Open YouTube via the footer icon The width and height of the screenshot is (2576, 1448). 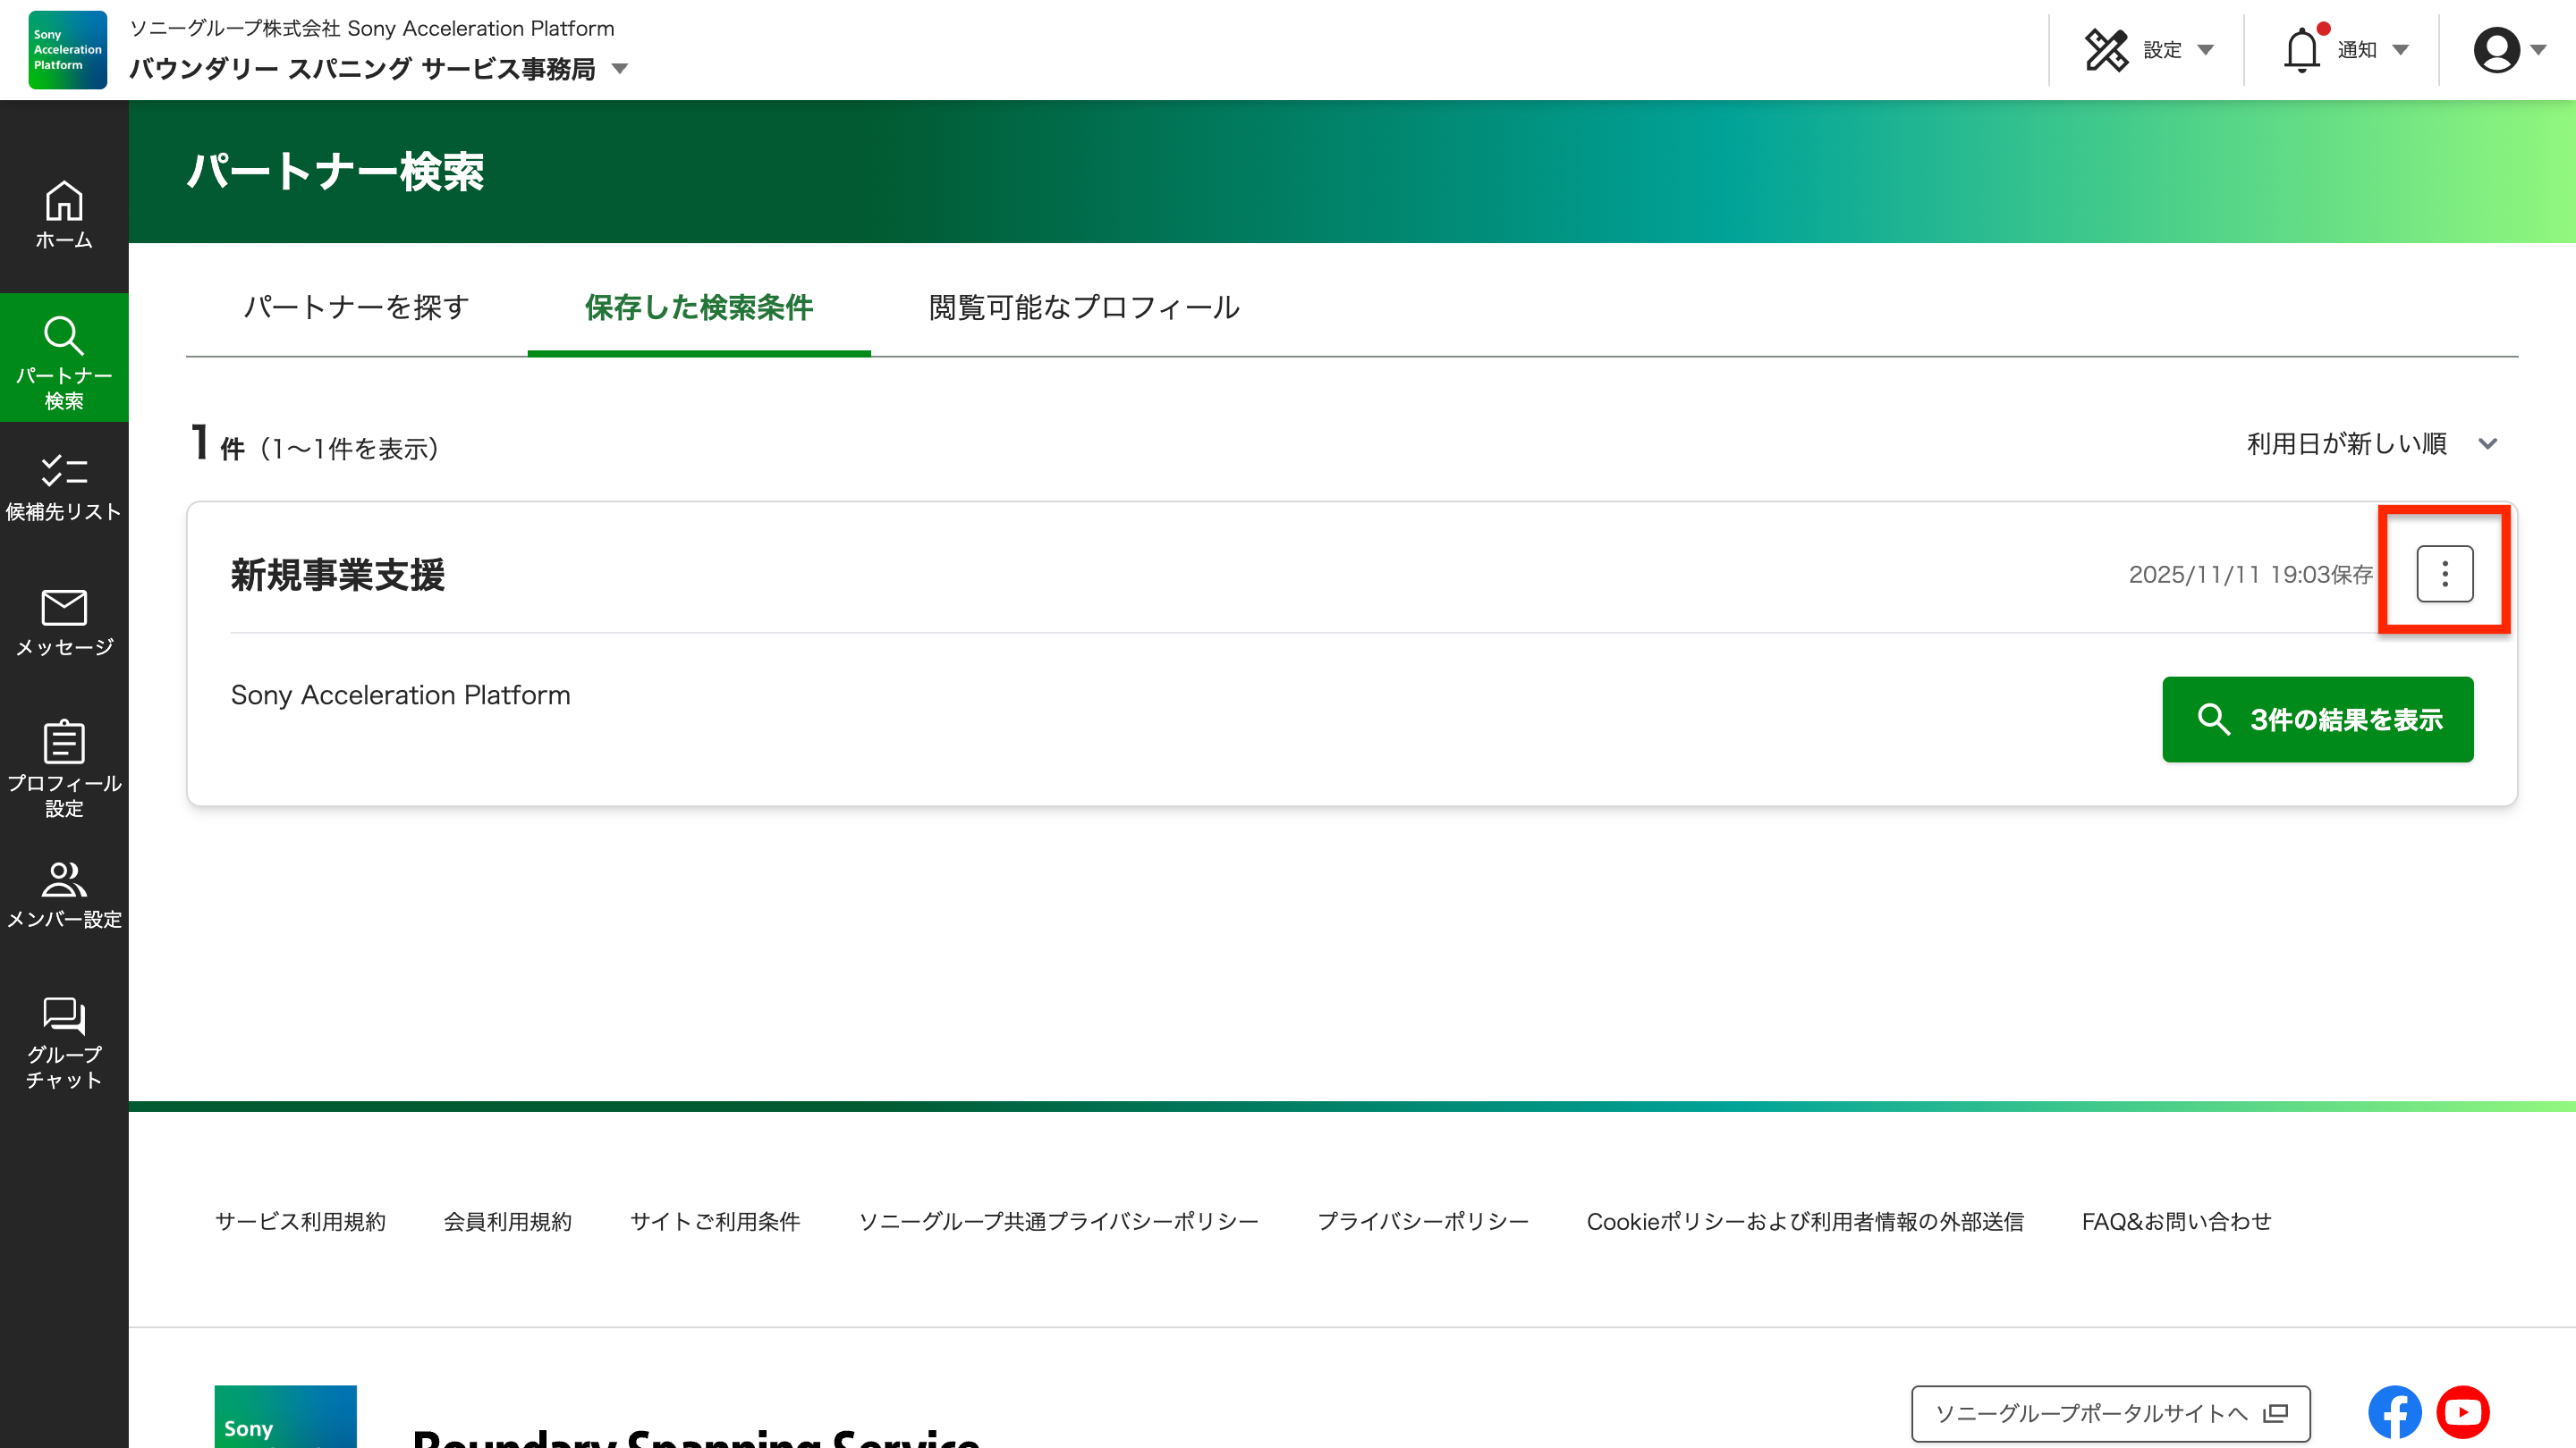(2463, 1411)
